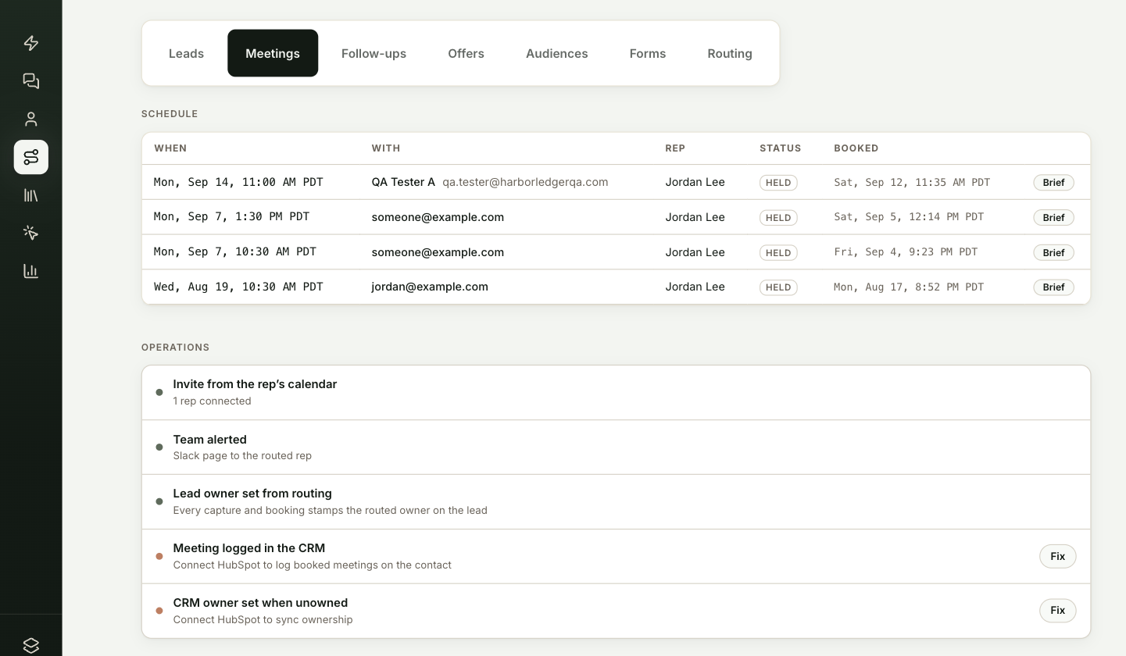Image resolution: width=1126 pixels, height=656 pixels.
Task: Open the lightning bolt sidebar icon
Action: [x=31, y=43]
